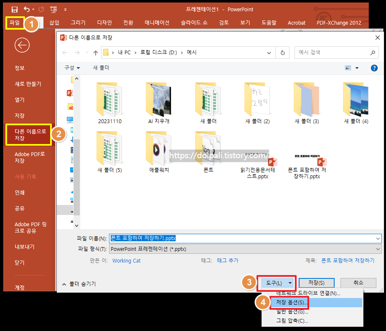The width and height of the screenshot is (386, 331).
Task: Click 새 폴더 to create a folder
Action: (x=101, y=68)
